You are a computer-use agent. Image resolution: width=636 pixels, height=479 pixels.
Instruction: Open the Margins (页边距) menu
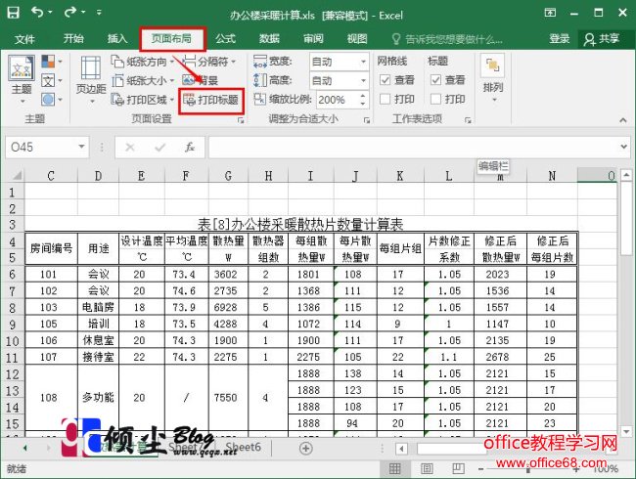(x=91, y=80)
